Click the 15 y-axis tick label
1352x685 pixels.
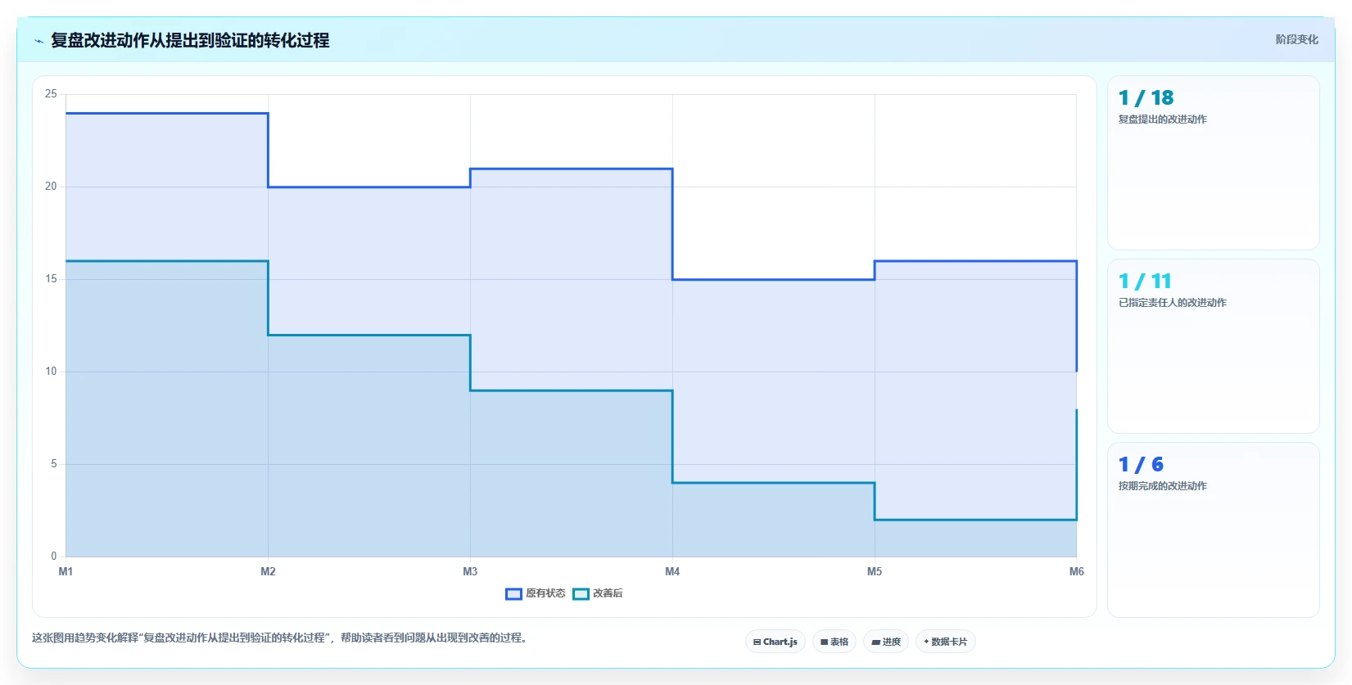pyautogui.click(x=51, y=279)
